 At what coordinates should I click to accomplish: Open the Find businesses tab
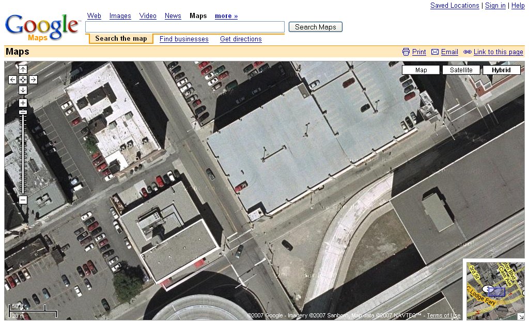tap(184, 39)
